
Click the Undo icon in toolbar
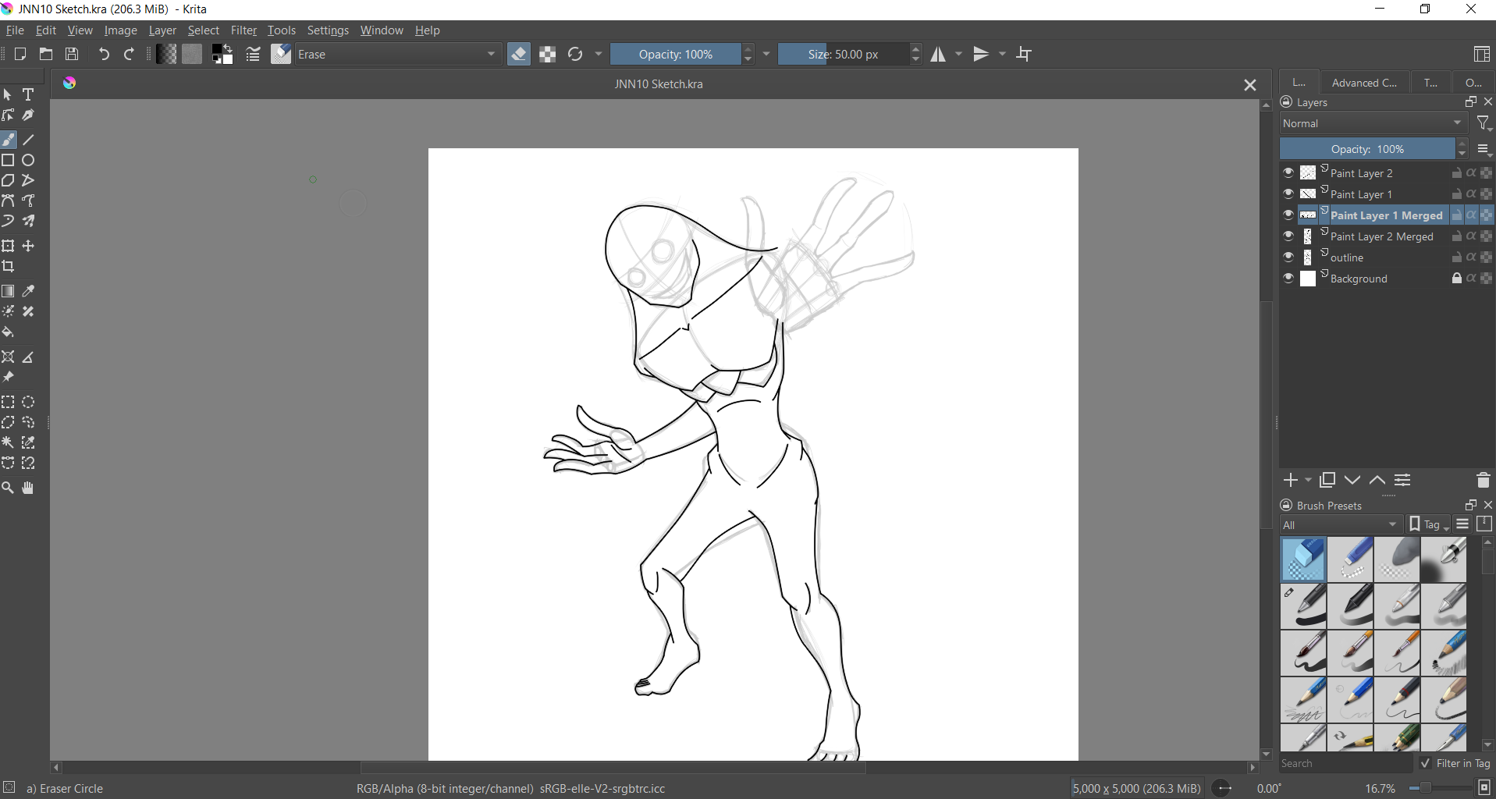[104, 54]
